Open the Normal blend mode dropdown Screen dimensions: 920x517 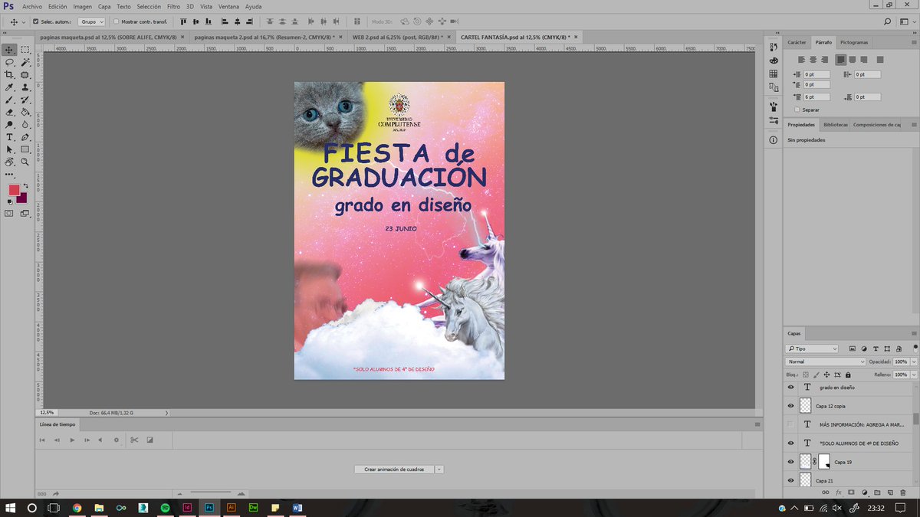(826, 362)
